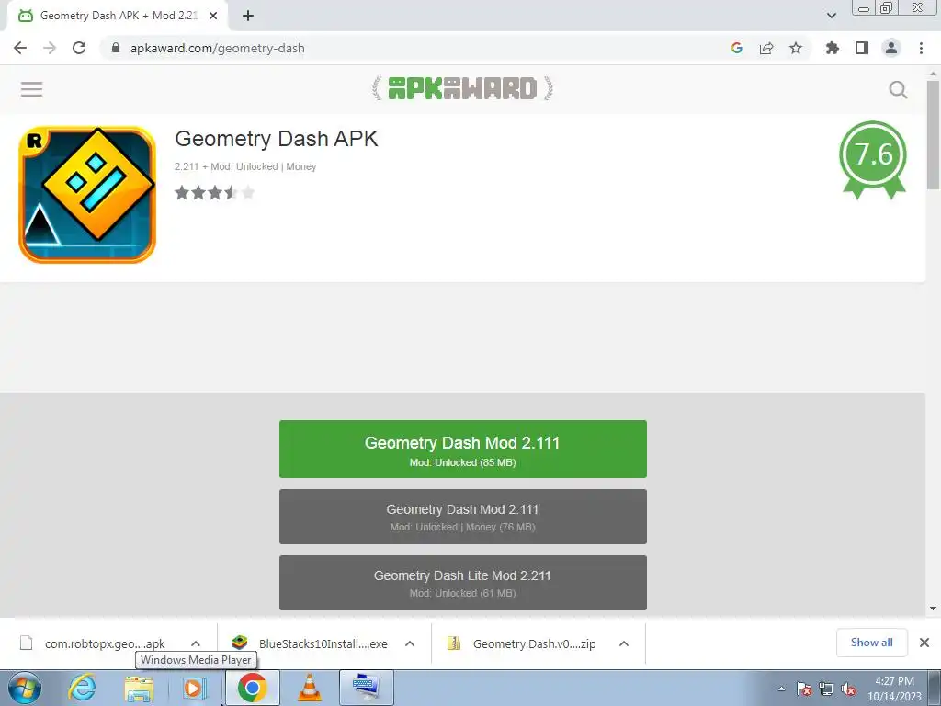This screenshot has height=706, width=941.
Task: Show hidden system tray icons
Action: tap(781, 689)
